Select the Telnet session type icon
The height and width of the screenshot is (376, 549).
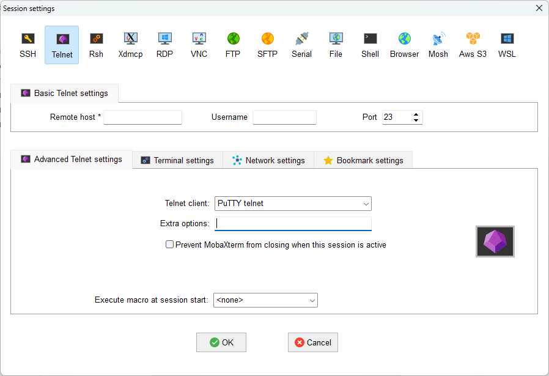tap(62, 45)
